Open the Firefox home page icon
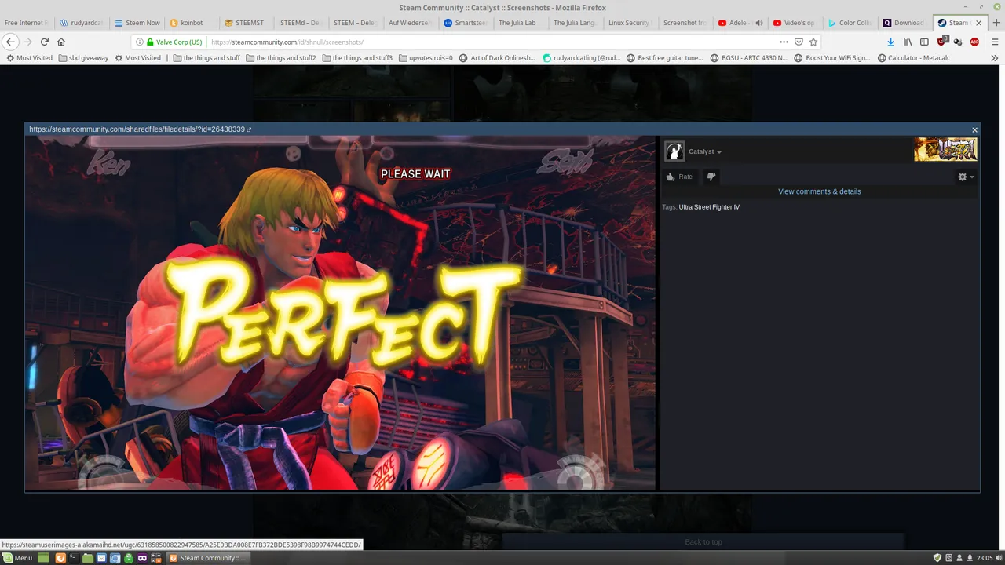The image size is (1005, 565). (61, 42)
